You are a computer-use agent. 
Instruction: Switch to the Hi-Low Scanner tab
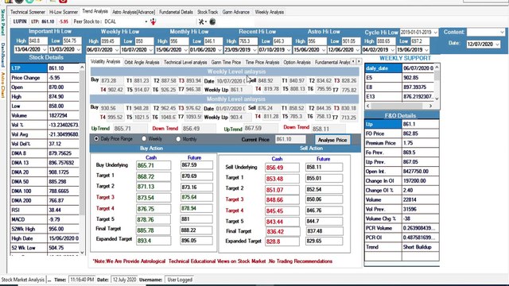(x=64, y=12)
